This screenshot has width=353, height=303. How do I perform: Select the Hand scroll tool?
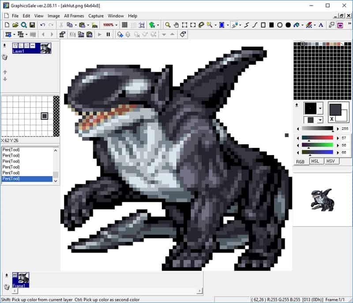176,25
